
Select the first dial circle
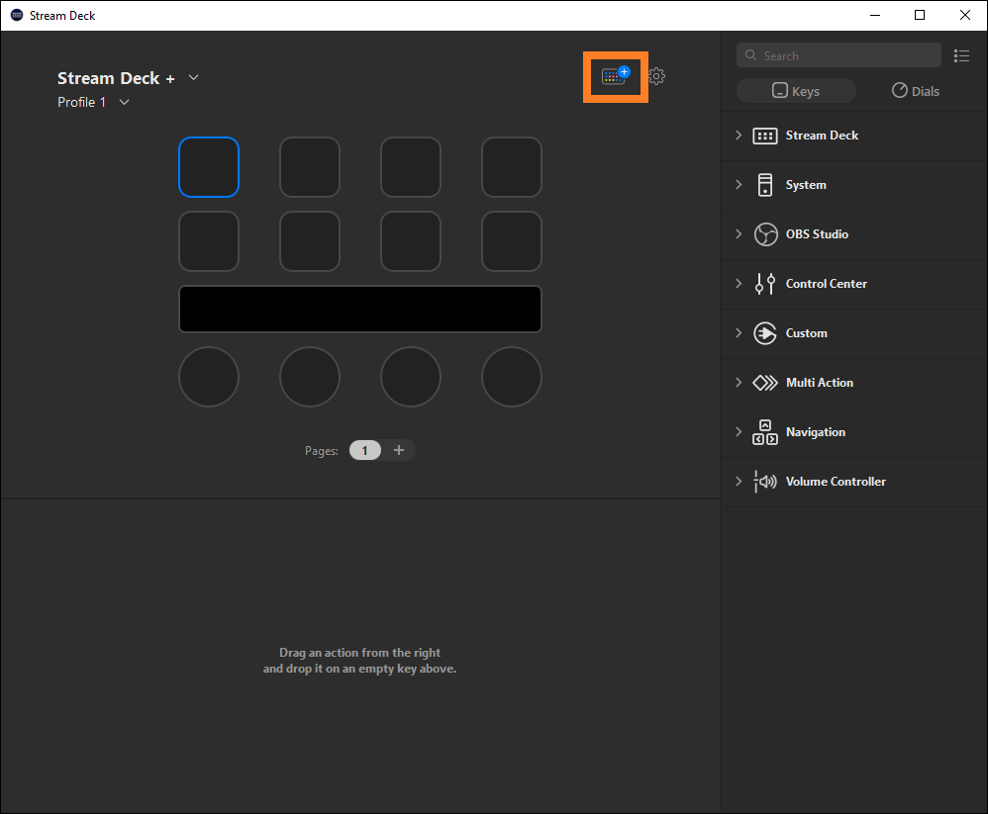click(x=209, y=377)
